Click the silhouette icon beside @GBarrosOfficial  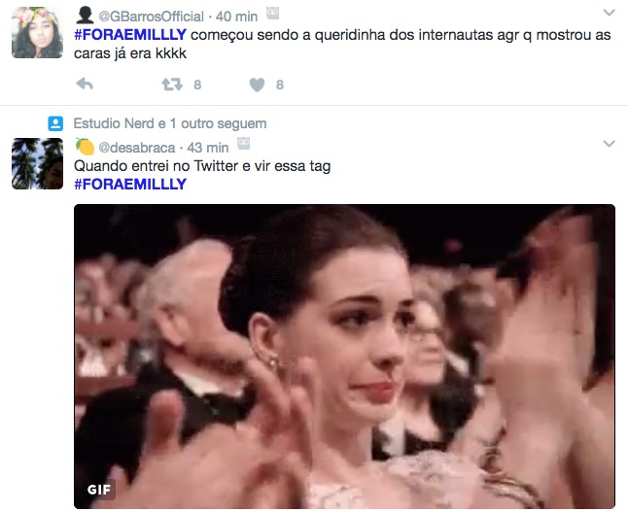[85, 16]
